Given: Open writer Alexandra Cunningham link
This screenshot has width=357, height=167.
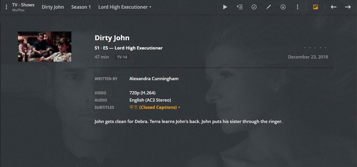Looking at the screenshot, I should [154, 79].
